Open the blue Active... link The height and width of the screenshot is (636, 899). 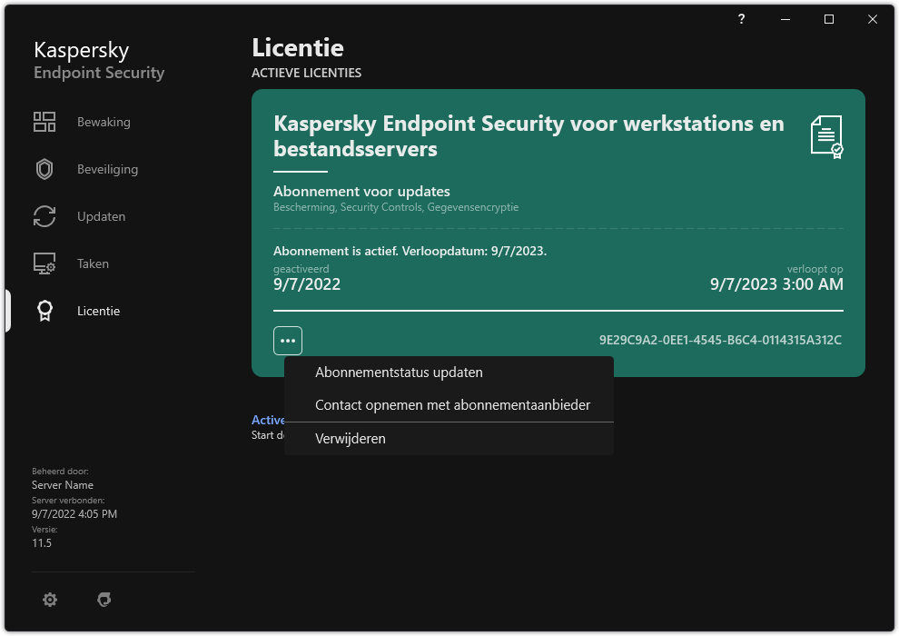[268, 420]
